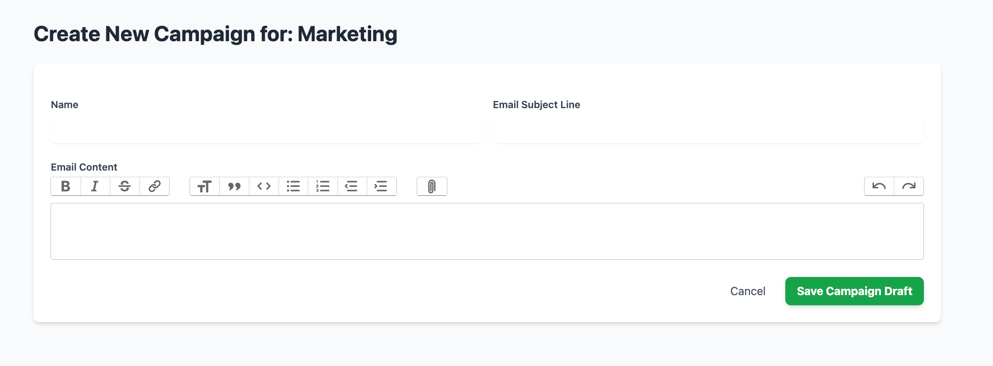Create a numbered list

click(322, 187)
